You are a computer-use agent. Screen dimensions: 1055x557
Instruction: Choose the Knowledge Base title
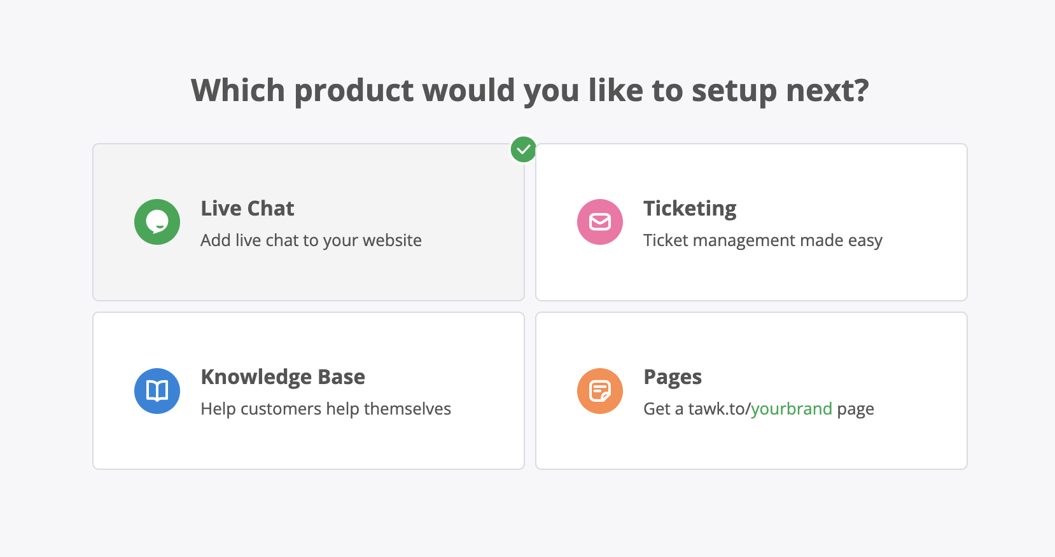click(x=283, y=377)
